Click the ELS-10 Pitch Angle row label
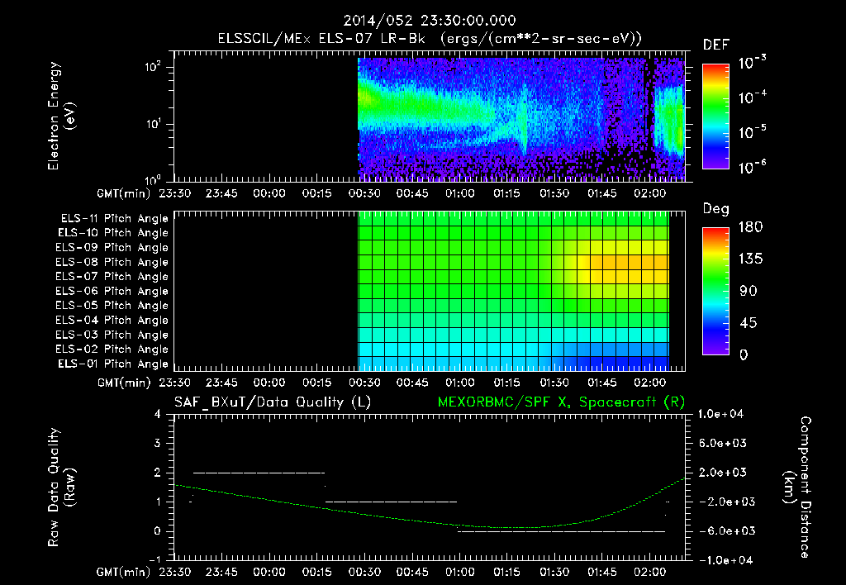 pos(113,233)
